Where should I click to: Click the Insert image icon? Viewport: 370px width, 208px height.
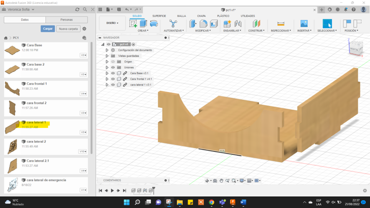(x=304, y=24)
